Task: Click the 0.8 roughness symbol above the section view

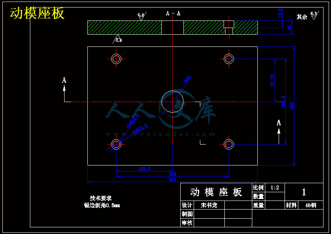Action: pos(142,16)
